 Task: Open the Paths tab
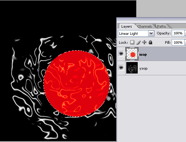pyautogui.click(x=161, y=26)
